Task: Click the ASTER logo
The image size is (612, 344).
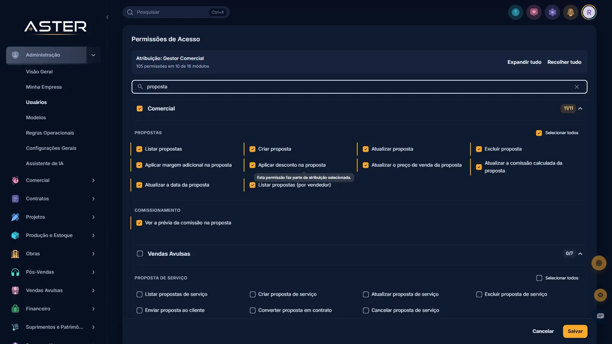Action: click(56, 27)
